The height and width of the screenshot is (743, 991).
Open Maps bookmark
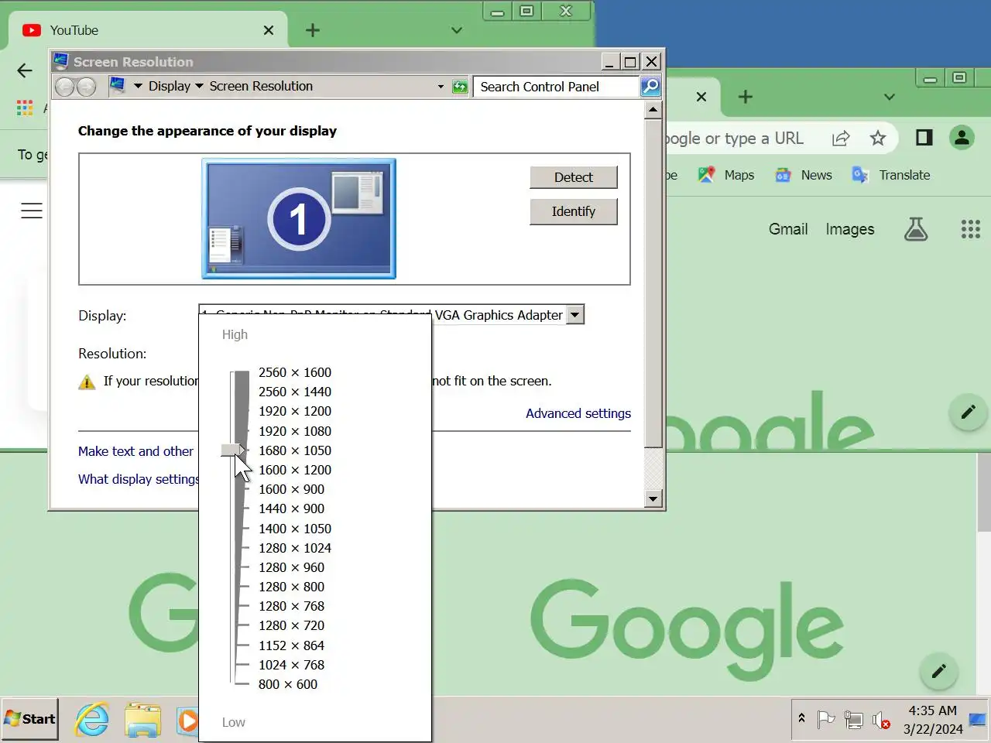point(725,175)
